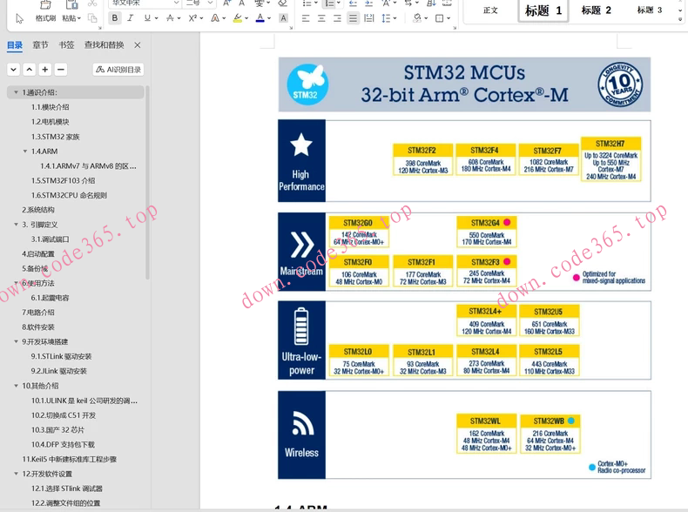Apply the 标题 3 heading style
Image resolution: width=688 pixels, height=512 pixels.
coord(650,10)
